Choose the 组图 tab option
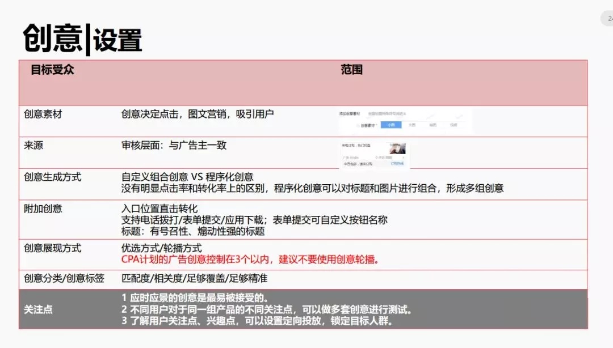 [433, 125]
